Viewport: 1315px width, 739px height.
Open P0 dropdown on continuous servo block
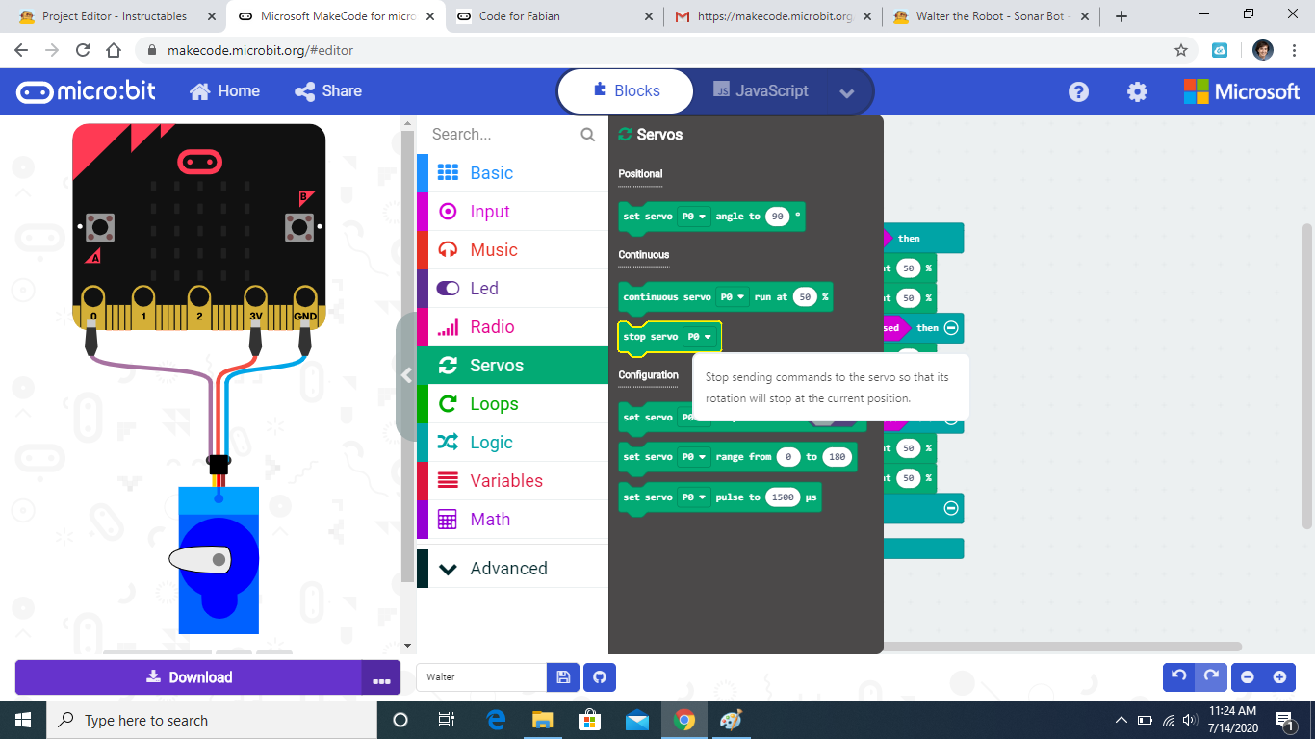pos(734,297)
